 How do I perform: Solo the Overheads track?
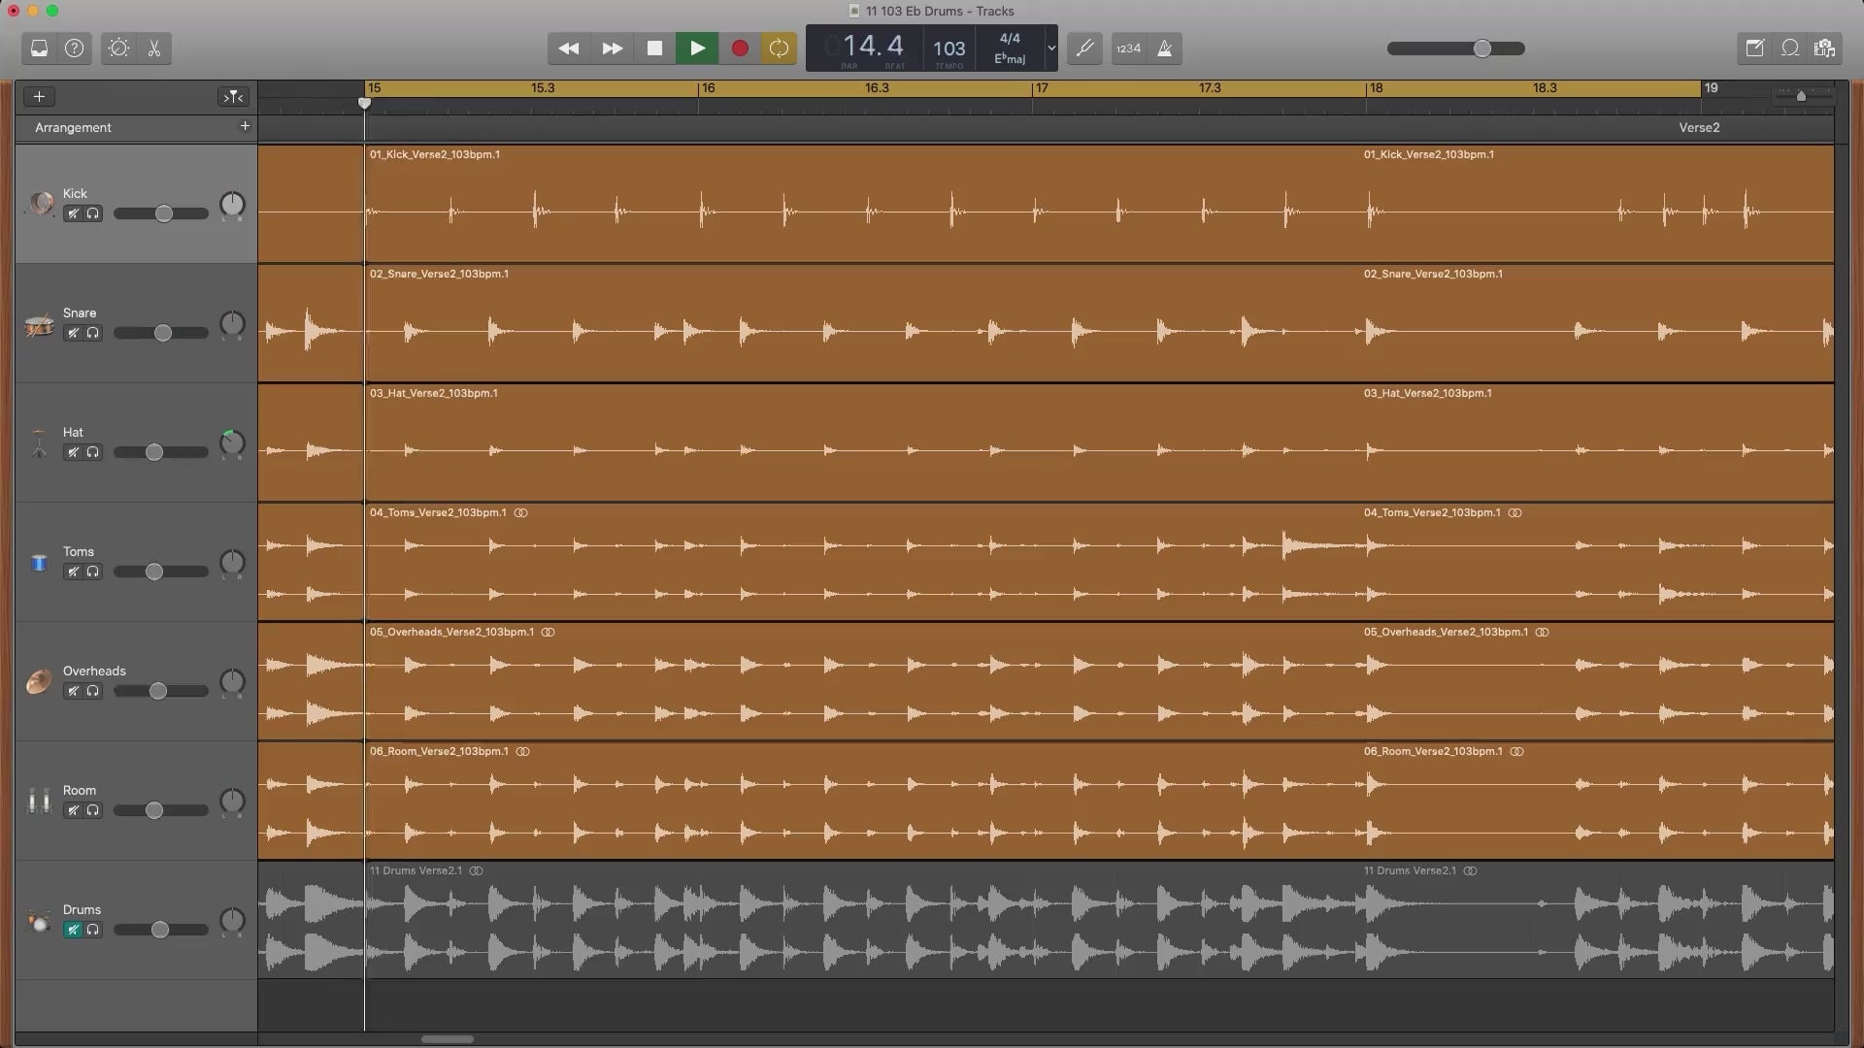coord(93,691)
